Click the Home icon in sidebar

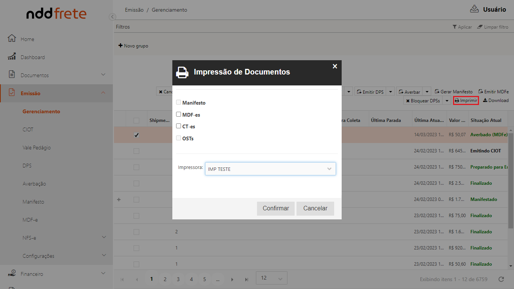(12, 39)
